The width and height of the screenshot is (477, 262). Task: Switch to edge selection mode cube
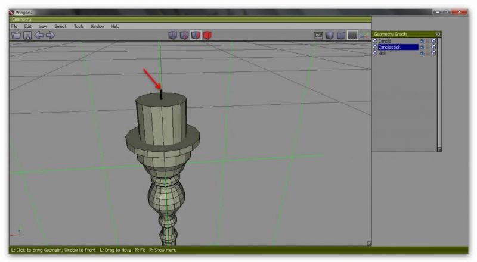(184, 36)
